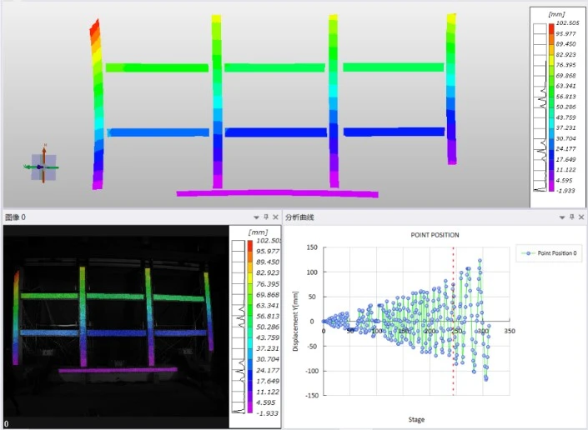Click the 3D orientation axis gizmo
The width and height of the screenshot is (588, 430).
[x=41, y=167]
